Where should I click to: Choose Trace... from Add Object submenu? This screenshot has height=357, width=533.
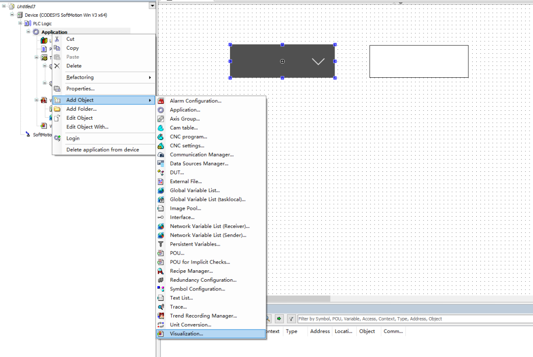211,307
